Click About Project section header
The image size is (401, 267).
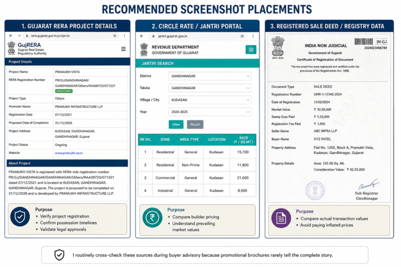point(67,163)
